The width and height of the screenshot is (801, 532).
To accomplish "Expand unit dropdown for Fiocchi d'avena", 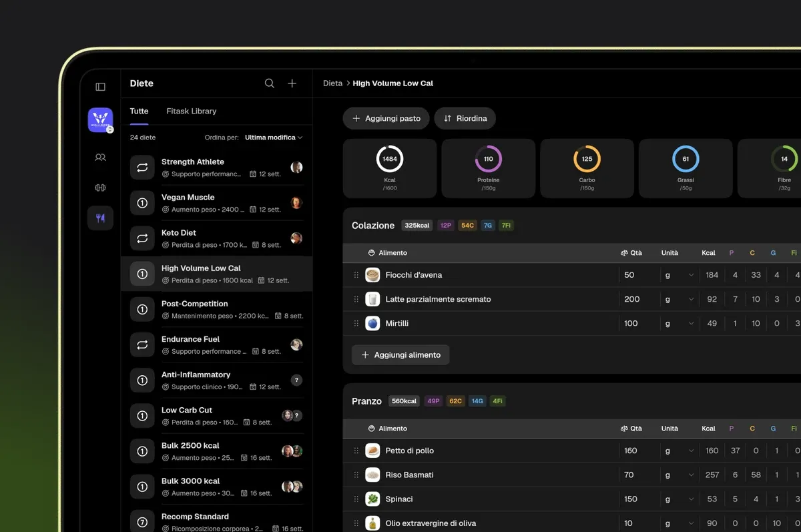I will click(679, 275).
